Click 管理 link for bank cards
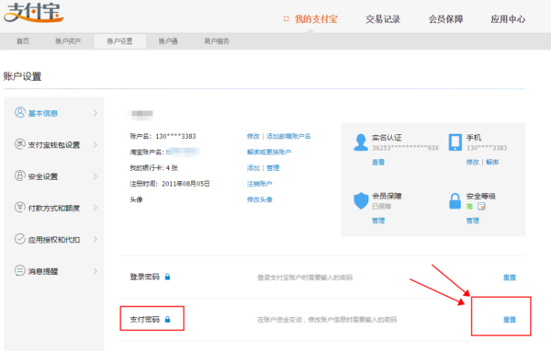Viewport: 551px width, 351px height. pyautogui.click(x=273, y=168)
